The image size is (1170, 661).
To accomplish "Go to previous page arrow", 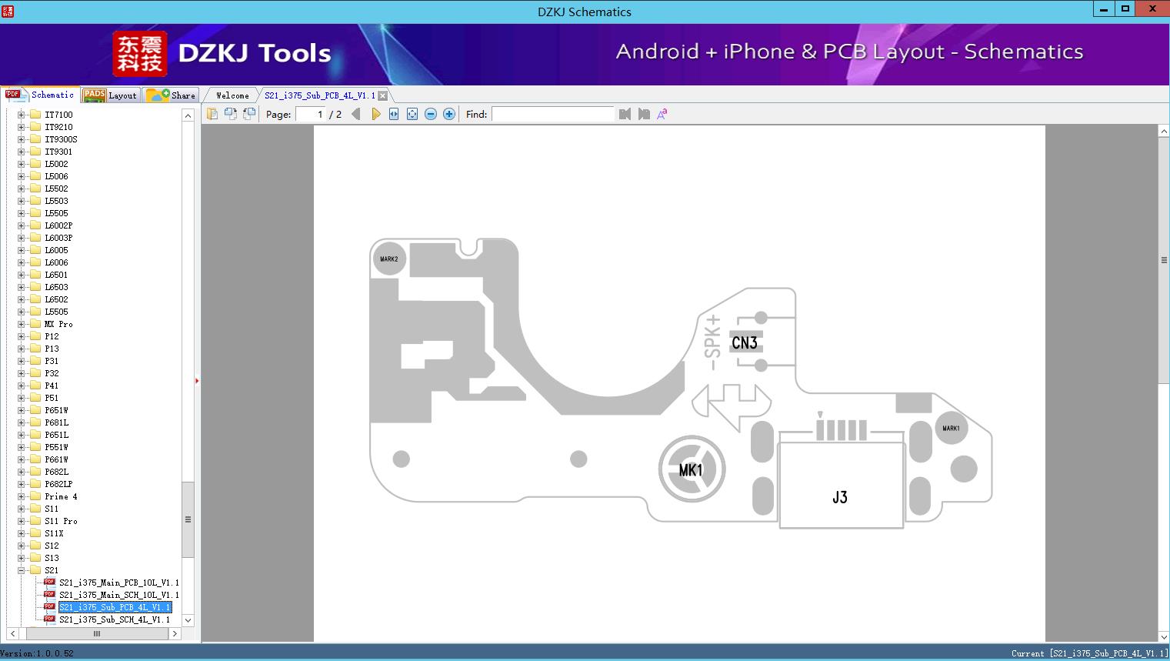I will [x=355, y=114].
